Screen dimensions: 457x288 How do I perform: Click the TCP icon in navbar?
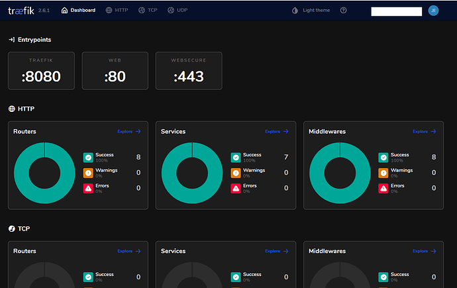click(142, 10)
